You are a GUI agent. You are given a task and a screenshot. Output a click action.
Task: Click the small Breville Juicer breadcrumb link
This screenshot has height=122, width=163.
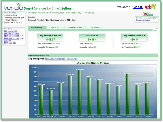32,17
